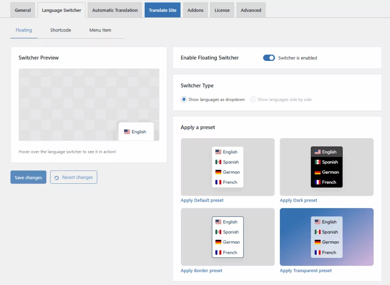Open the General settings tab
This screenshot has width=390, height=285.
22,10
